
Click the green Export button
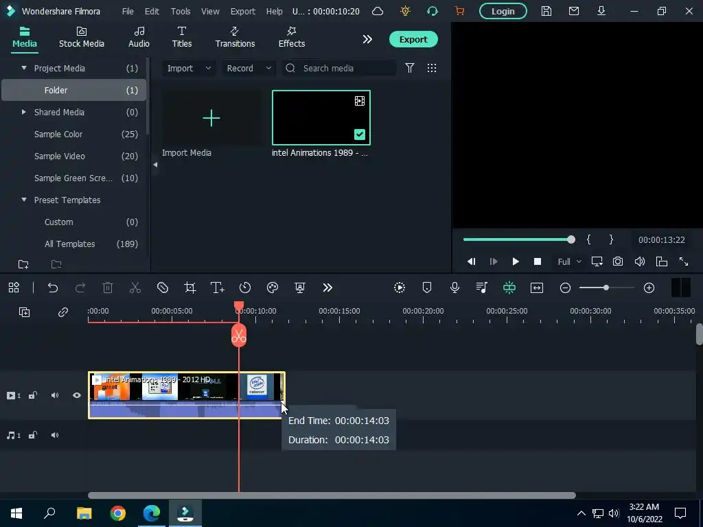click(413, 39)
